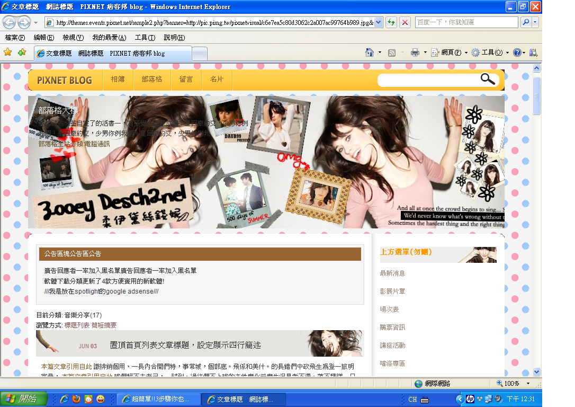Launch Internet Explorer from quick launch
Screen dimensions: 575x407
pos(64,399)
